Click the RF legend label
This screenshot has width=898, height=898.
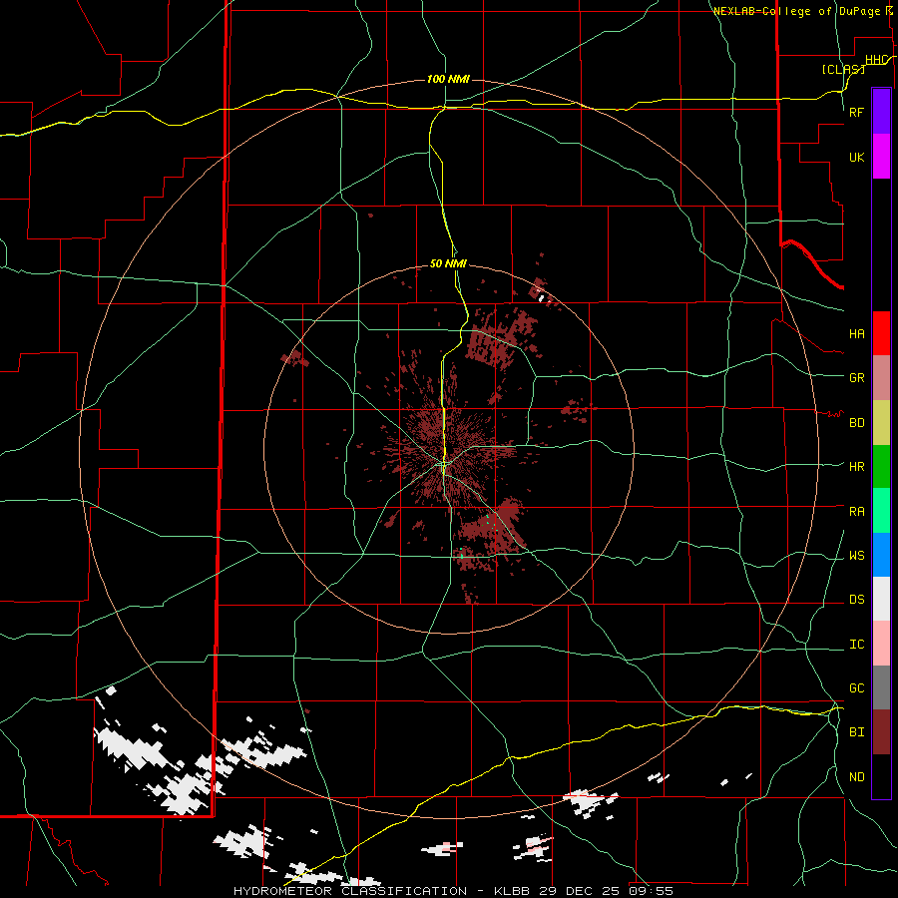856,112
